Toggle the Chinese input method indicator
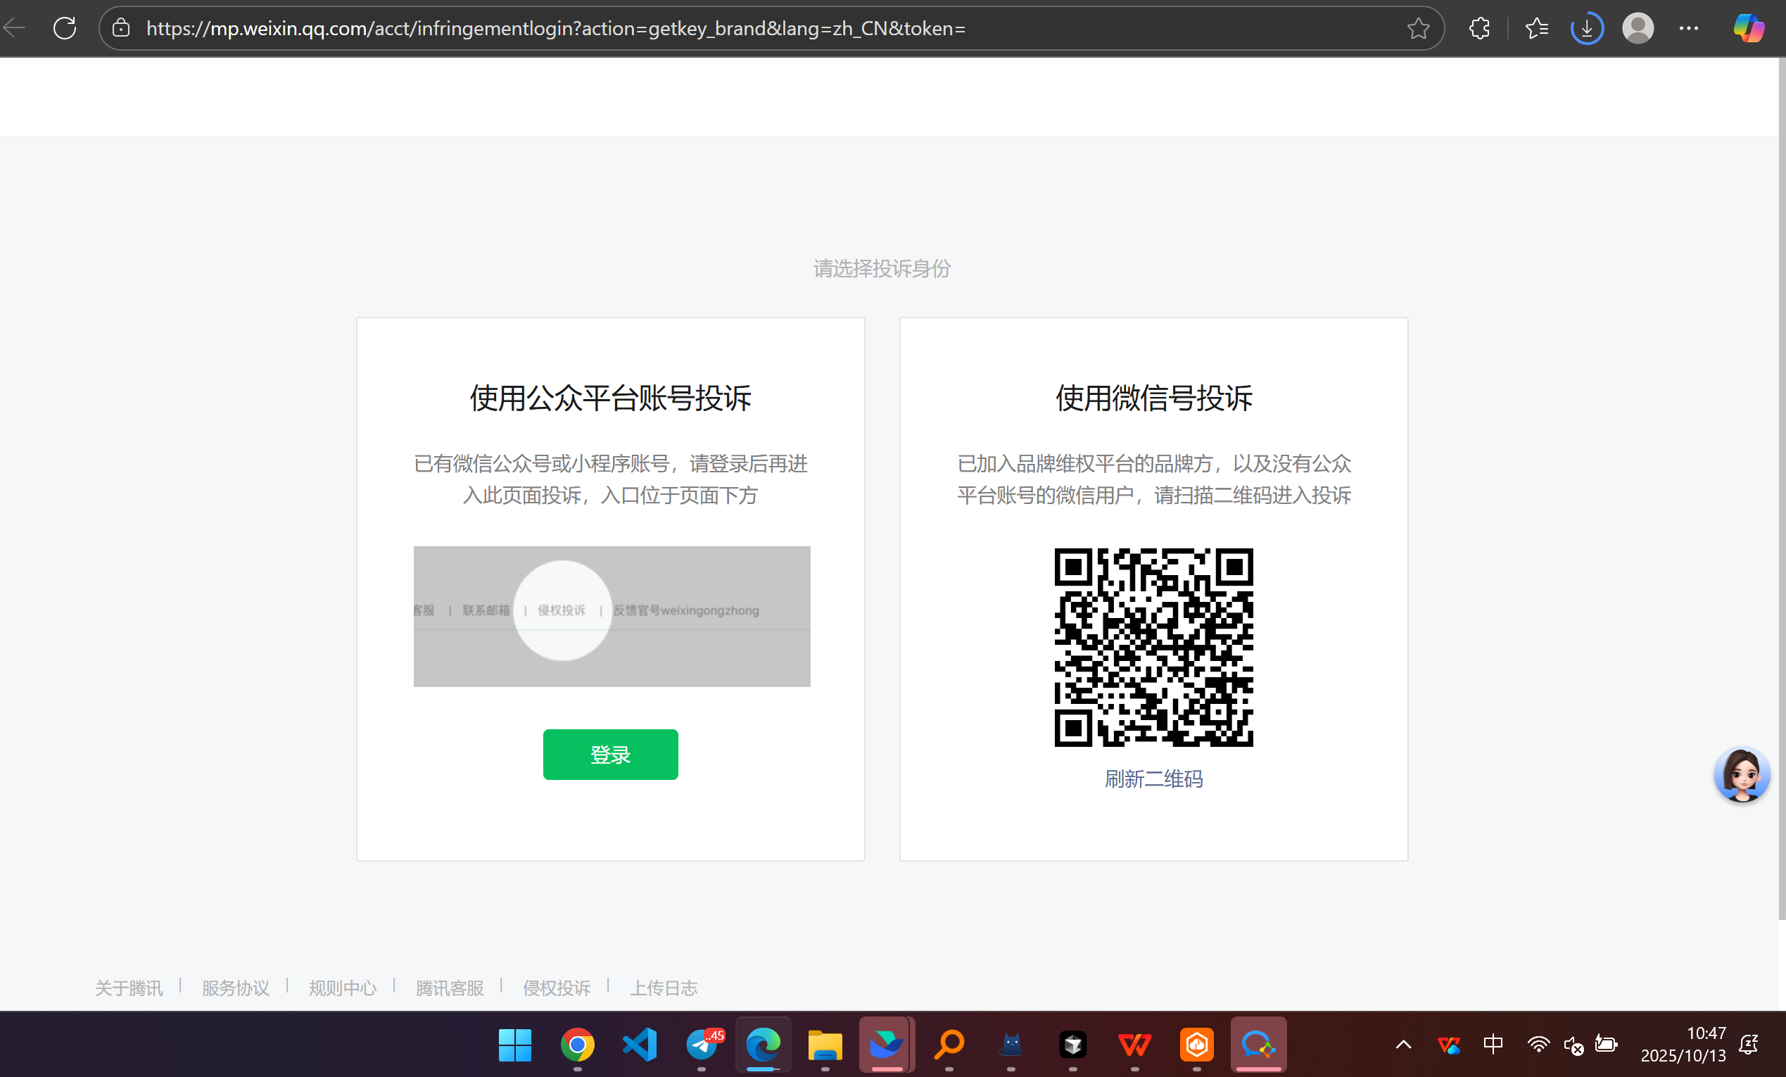Viewport: 1786px width, 1077px height. (1493, 1045)
